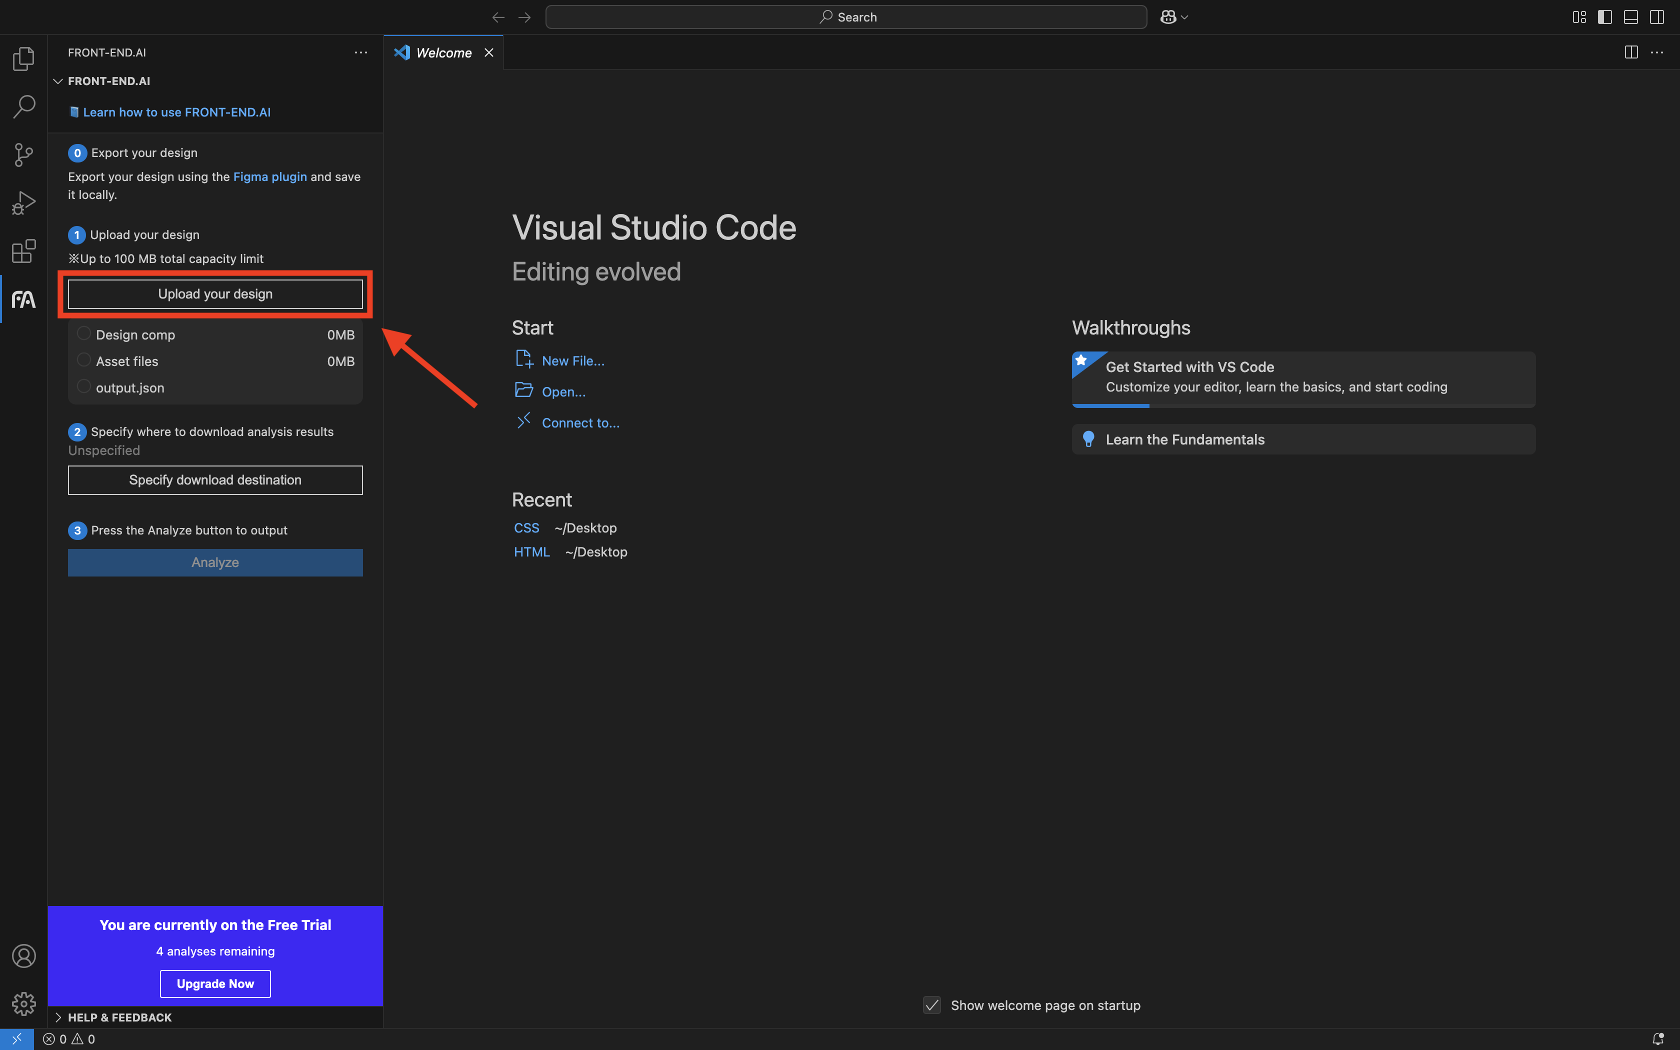
Task: Click the Open... link
Action: (x=563, y=392)
